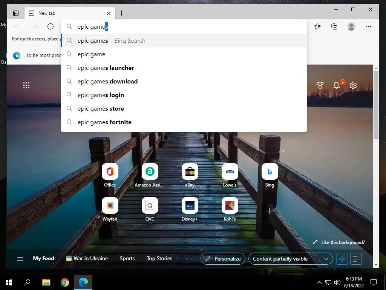Open the tab actions menu icon
The width and height of the screenshot is (386, 290).
[x=16, y=13]
